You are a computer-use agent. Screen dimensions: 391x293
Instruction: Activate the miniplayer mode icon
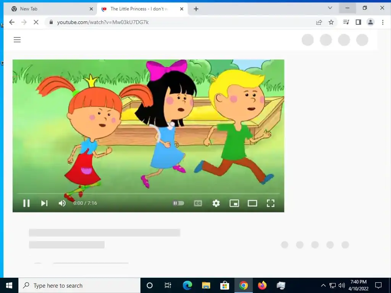pos(234,203)
